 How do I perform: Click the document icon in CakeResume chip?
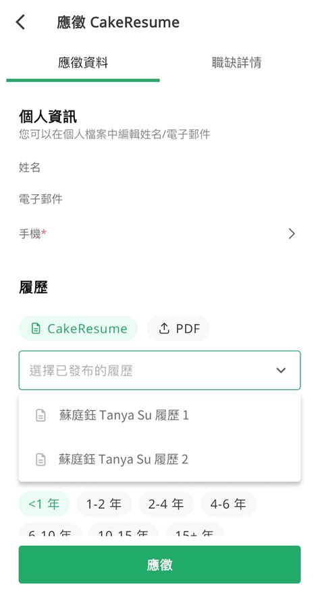pos(36,329)
